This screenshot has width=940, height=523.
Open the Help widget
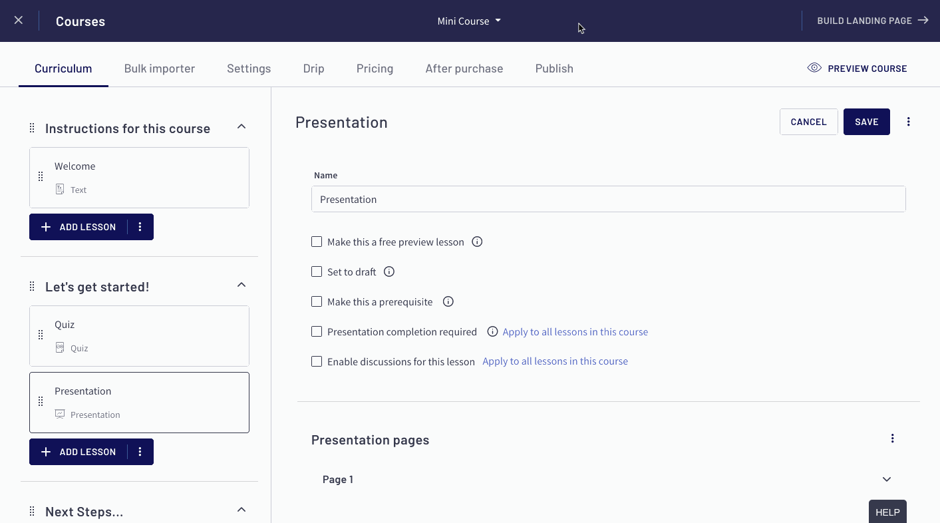point(887,512)
